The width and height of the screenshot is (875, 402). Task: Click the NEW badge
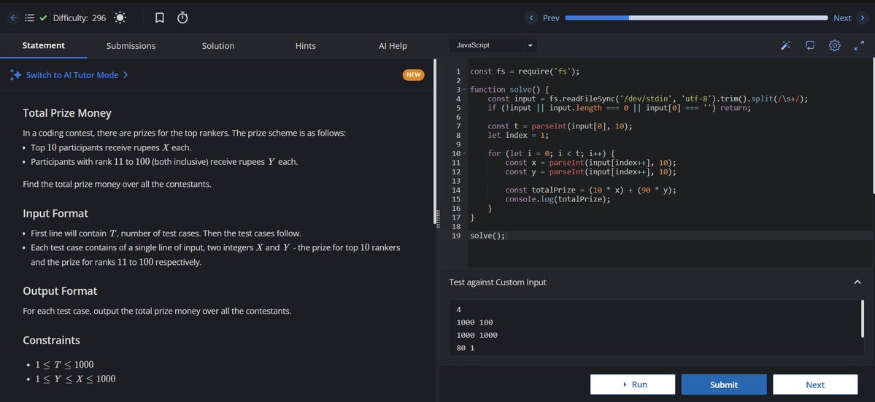414,74
